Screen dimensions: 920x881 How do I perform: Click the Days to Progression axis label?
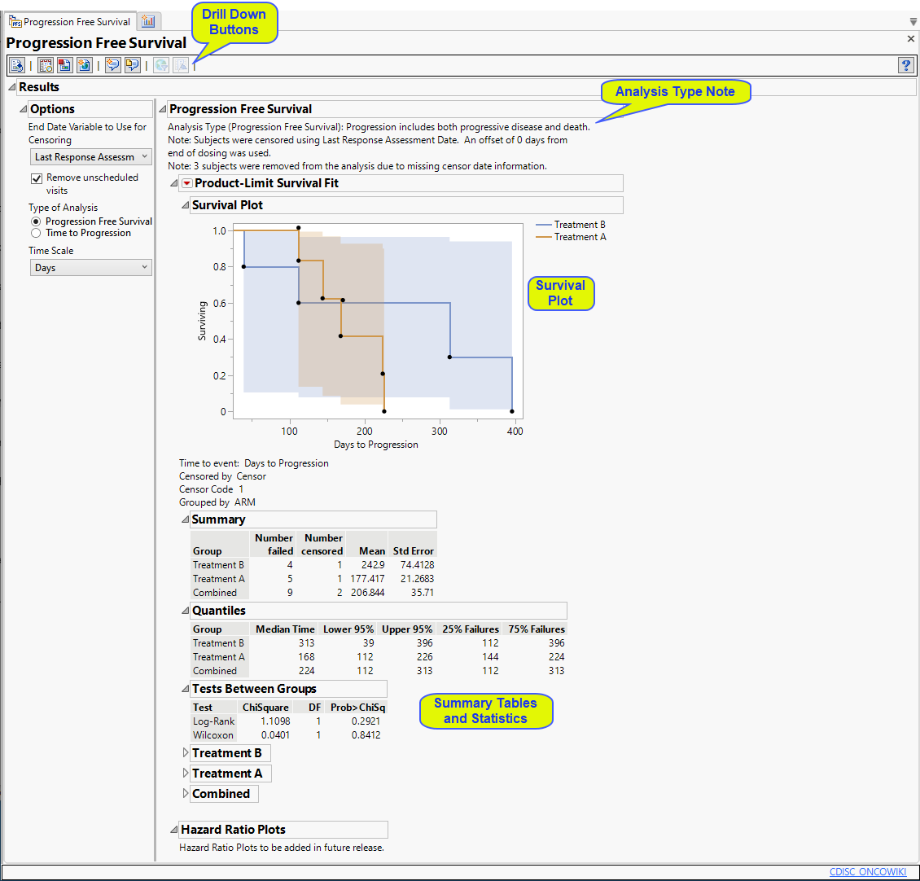pyautogui.click(x=376, y=445)
